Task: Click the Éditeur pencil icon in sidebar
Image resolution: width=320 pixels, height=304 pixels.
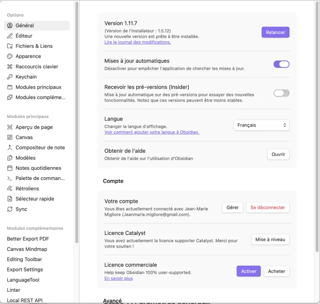Action: [10, 36]
